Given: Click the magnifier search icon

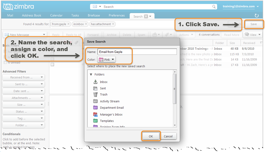Looking at the screenshot, I should [x=214, y=7].
